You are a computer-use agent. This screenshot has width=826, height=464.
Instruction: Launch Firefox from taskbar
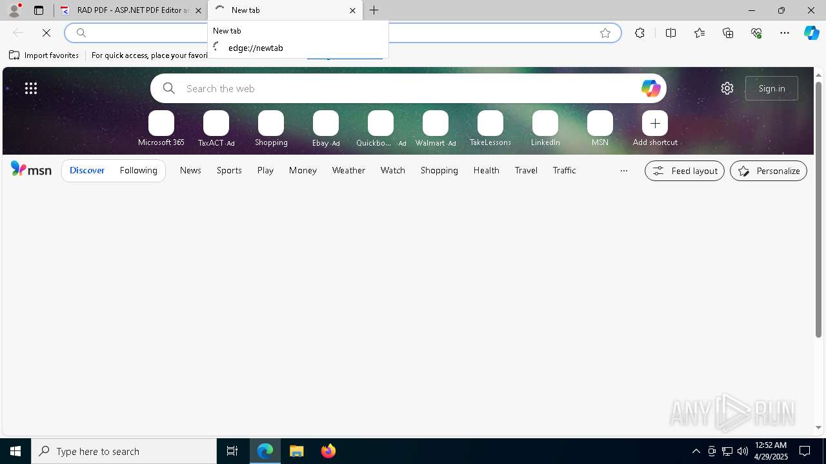click(328, 451)
